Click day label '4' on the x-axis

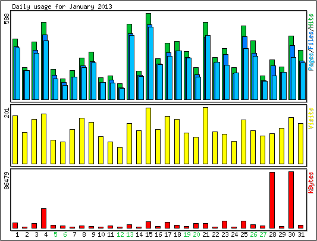(46, 234)
